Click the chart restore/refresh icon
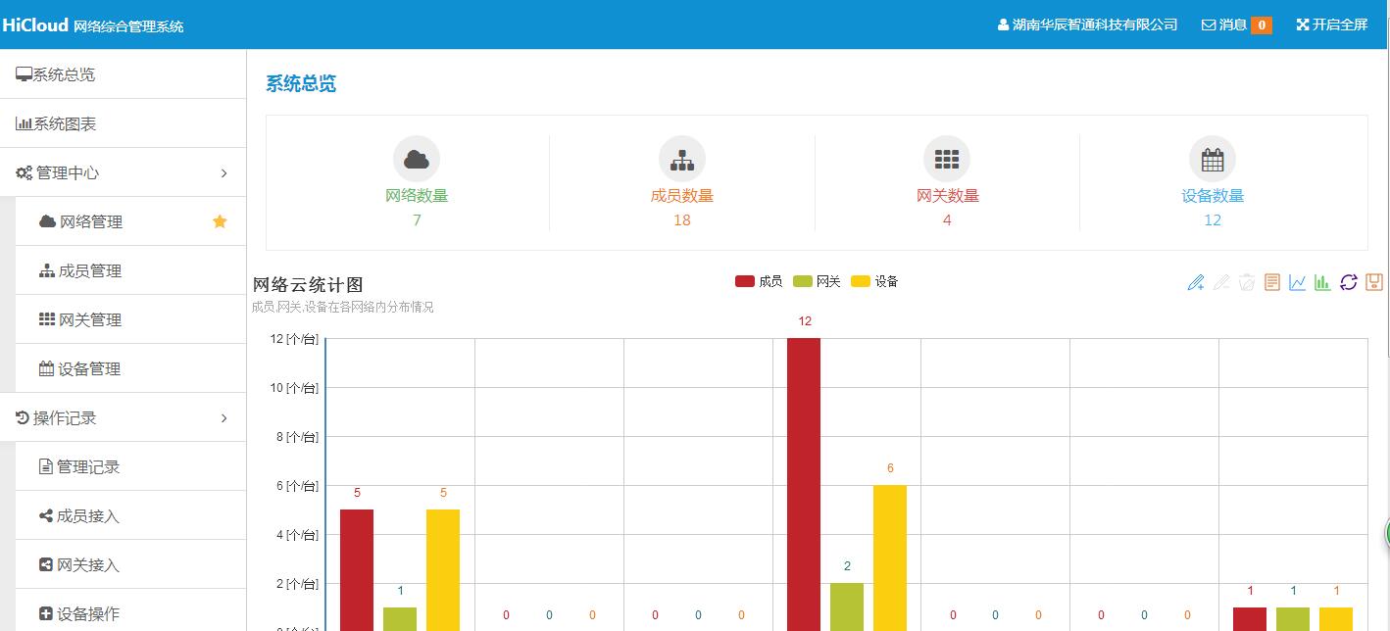Viewport: 1390px width, 631px height. click(x=1348, y=283)
